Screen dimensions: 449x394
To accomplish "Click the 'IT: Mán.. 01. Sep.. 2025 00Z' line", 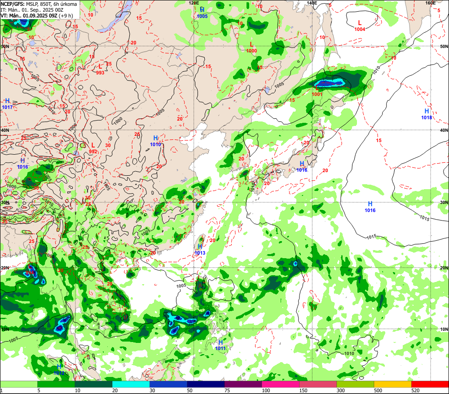I will [32, 10].
